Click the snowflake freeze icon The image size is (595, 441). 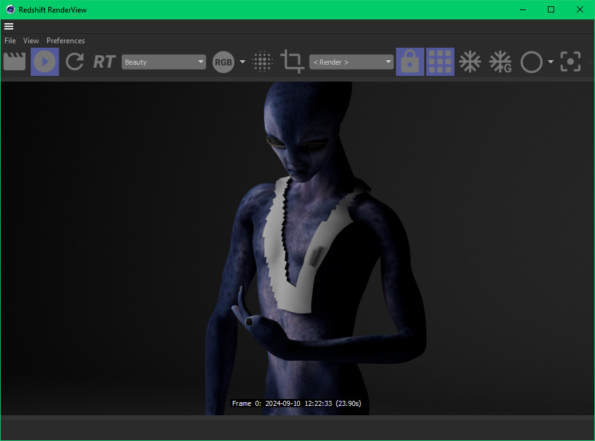click(469, 61)
